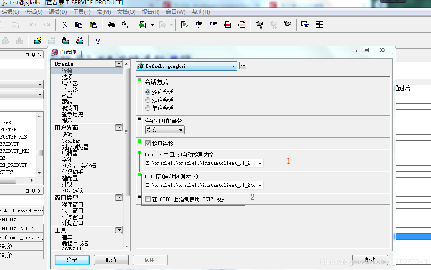Select the 单路会话 radio button

pyautogui.click(x=148, y=108)
